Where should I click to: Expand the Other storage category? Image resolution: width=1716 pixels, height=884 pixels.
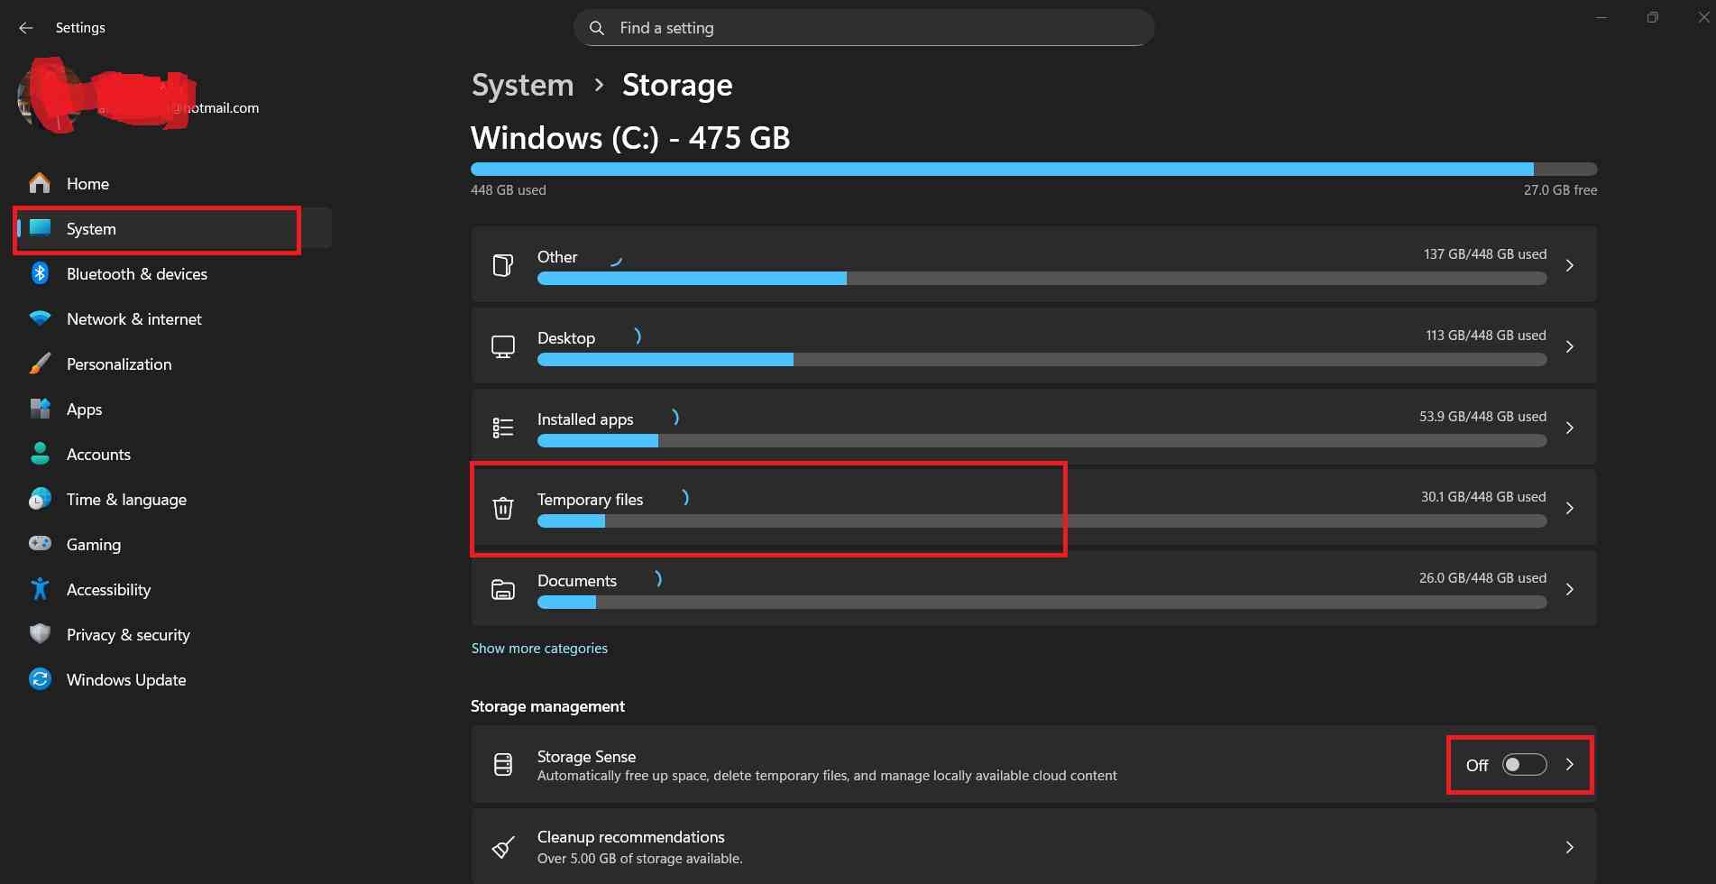(1569, 265)
